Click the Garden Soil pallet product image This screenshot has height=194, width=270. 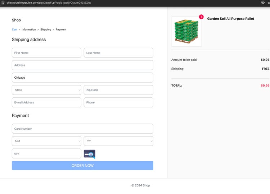click(186, 32)
